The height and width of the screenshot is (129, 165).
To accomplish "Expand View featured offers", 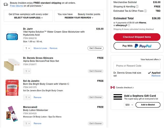I will [x=151, y=59].
